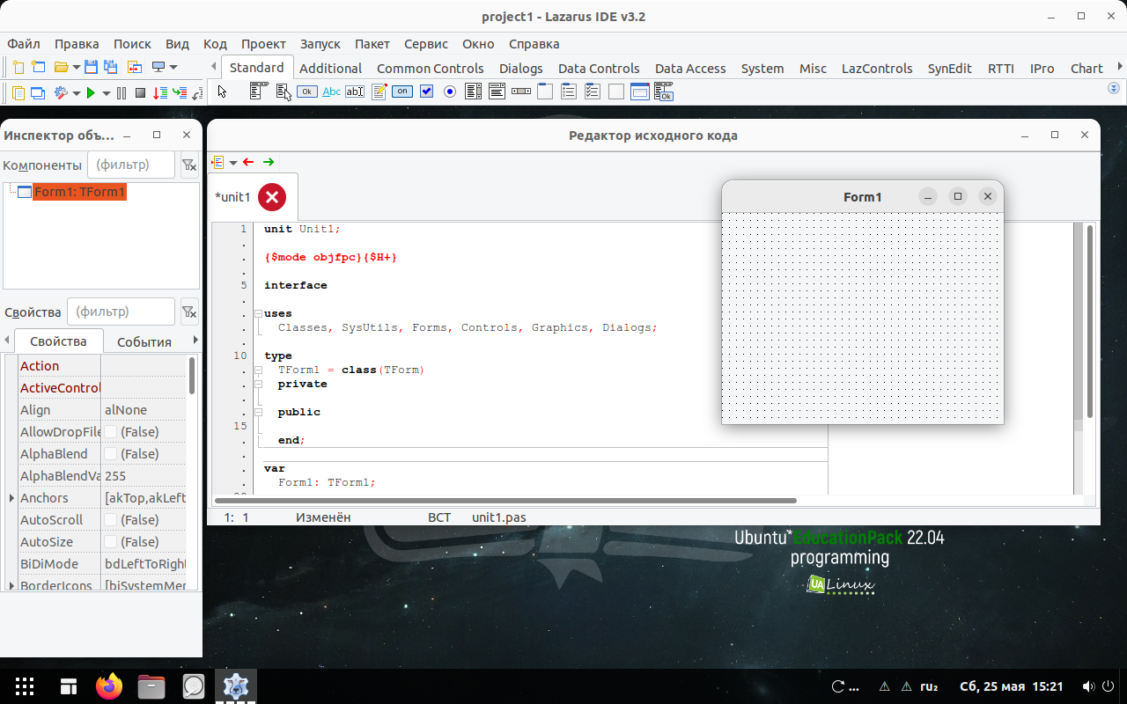Switch to the События tab
1127x704 pixels.
[144, 341]
